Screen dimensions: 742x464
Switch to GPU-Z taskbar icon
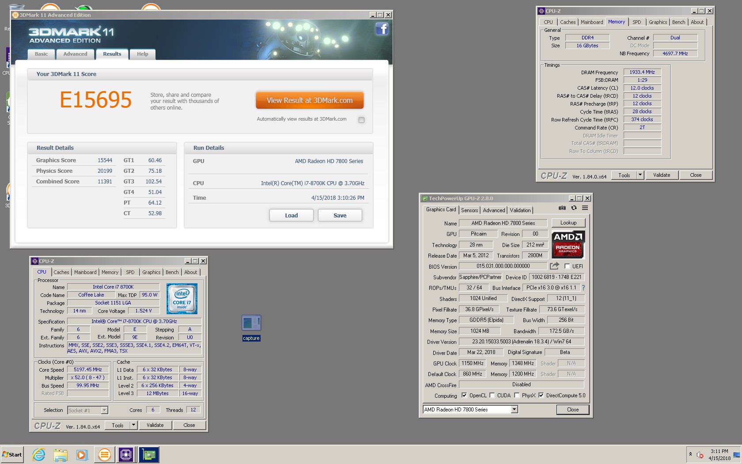click(149, 454)
